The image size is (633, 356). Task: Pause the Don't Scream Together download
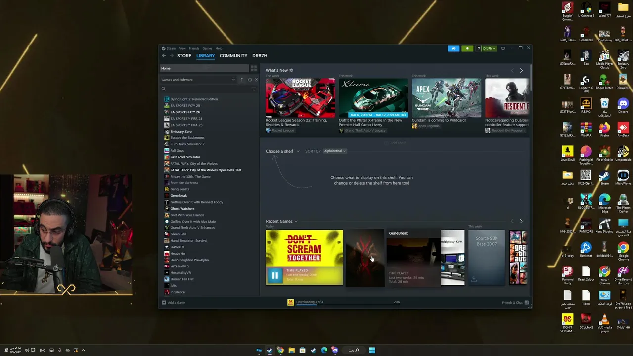275,275
